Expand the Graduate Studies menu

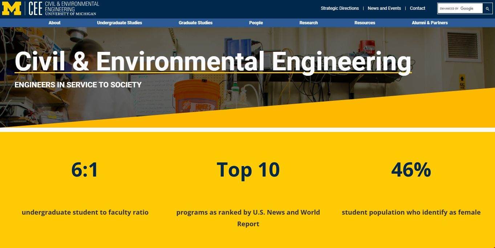tap(195, 22)
